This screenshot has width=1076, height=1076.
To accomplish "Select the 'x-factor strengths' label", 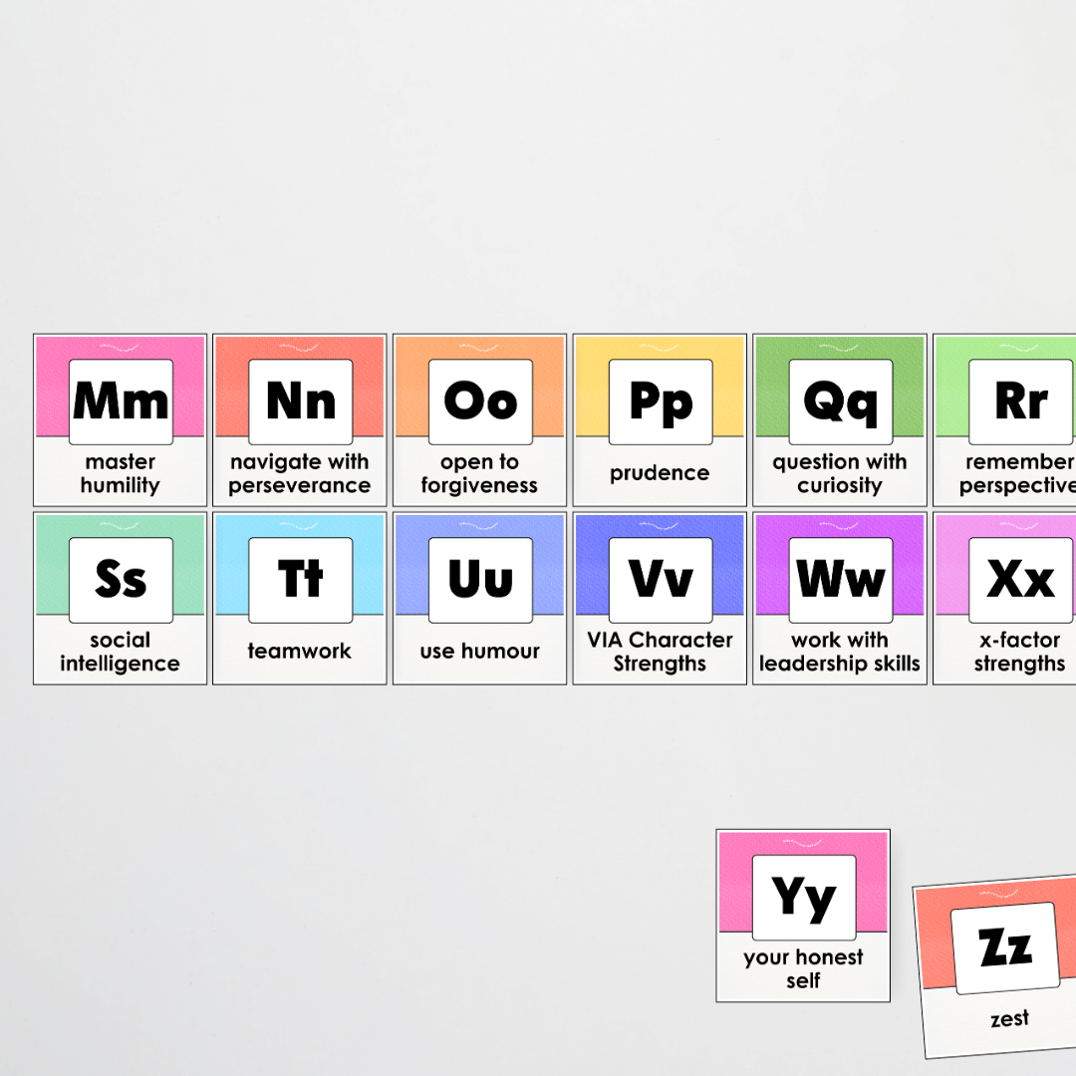I will (1018, 651).
